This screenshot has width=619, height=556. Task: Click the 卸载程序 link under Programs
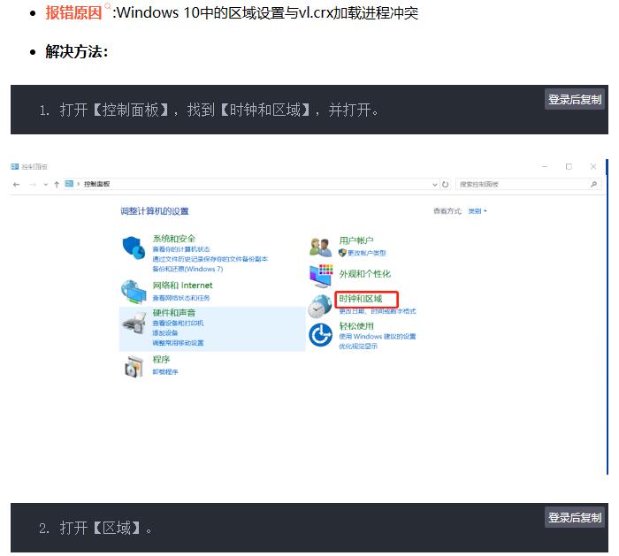164,372
